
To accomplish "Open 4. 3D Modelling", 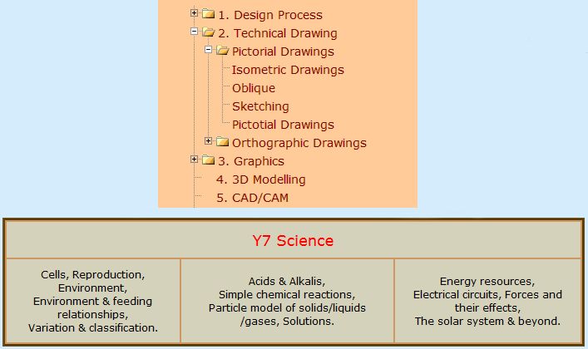I will [261, 179].
